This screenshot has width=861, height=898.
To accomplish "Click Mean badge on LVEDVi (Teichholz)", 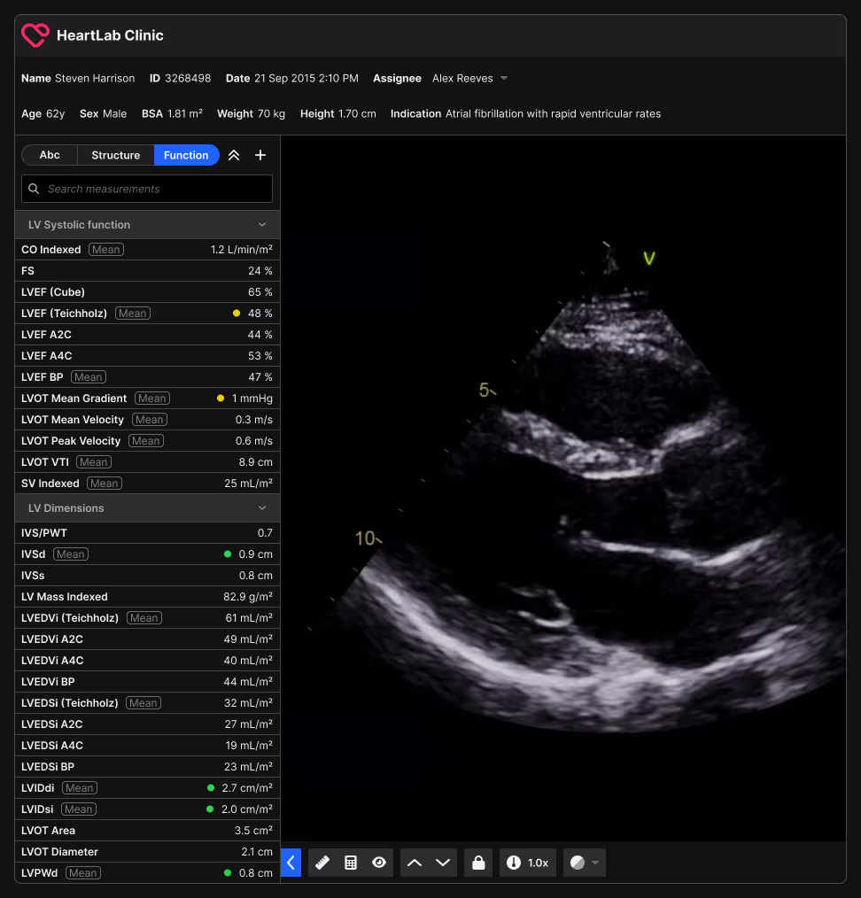I will (x=143, y=618).
